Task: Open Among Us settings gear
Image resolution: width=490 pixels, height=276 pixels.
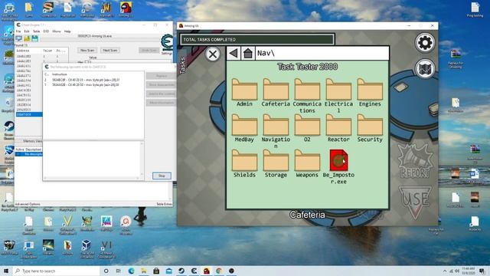Action: (425, 43)
